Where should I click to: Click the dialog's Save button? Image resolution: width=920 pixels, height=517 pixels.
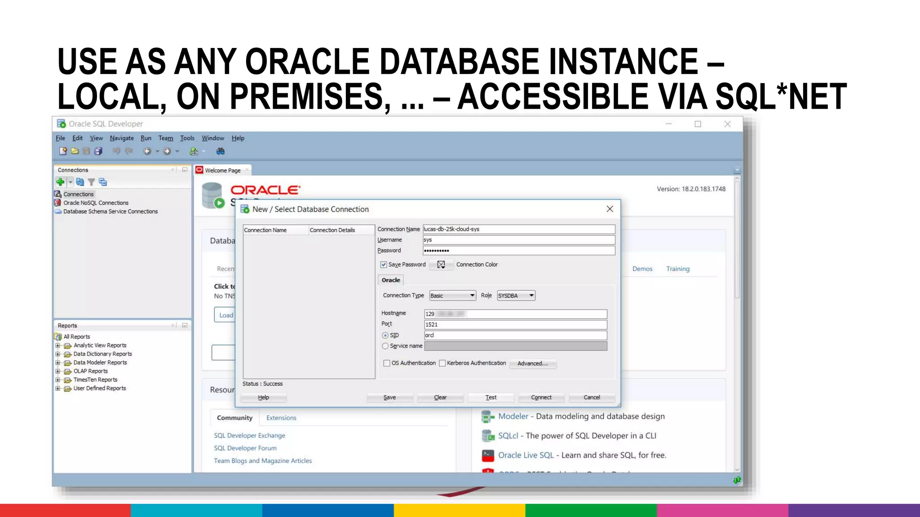tap(389, 397)
